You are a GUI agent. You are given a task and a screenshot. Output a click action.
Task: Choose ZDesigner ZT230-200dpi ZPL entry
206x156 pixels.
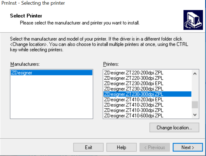[x=134, y=89]
